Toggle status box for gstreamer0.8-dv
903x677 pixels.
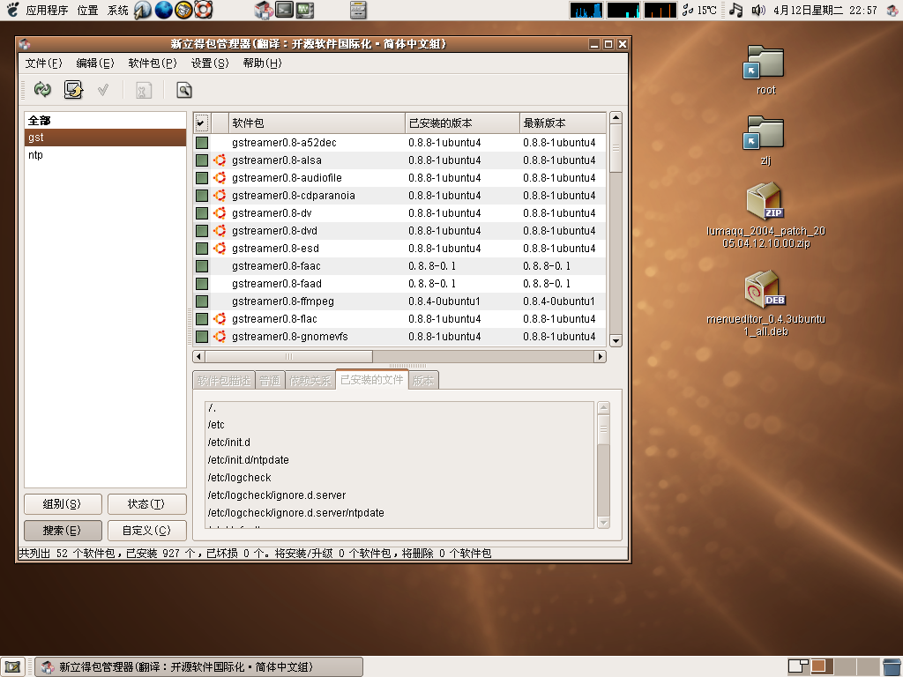(202, 213)
